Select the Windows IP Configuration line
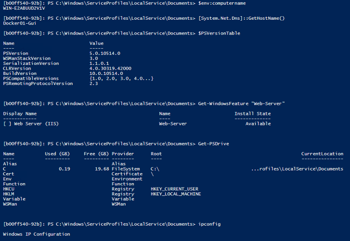This screenshot has width=350, height=241. [x=36, y=234]
